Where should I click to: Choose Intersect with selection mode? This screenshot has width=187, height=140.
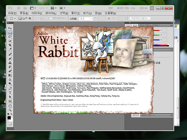pos(30,18)
